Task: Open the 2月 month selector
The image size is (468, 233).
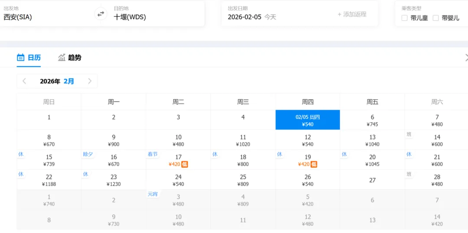Action: [69, 81]
